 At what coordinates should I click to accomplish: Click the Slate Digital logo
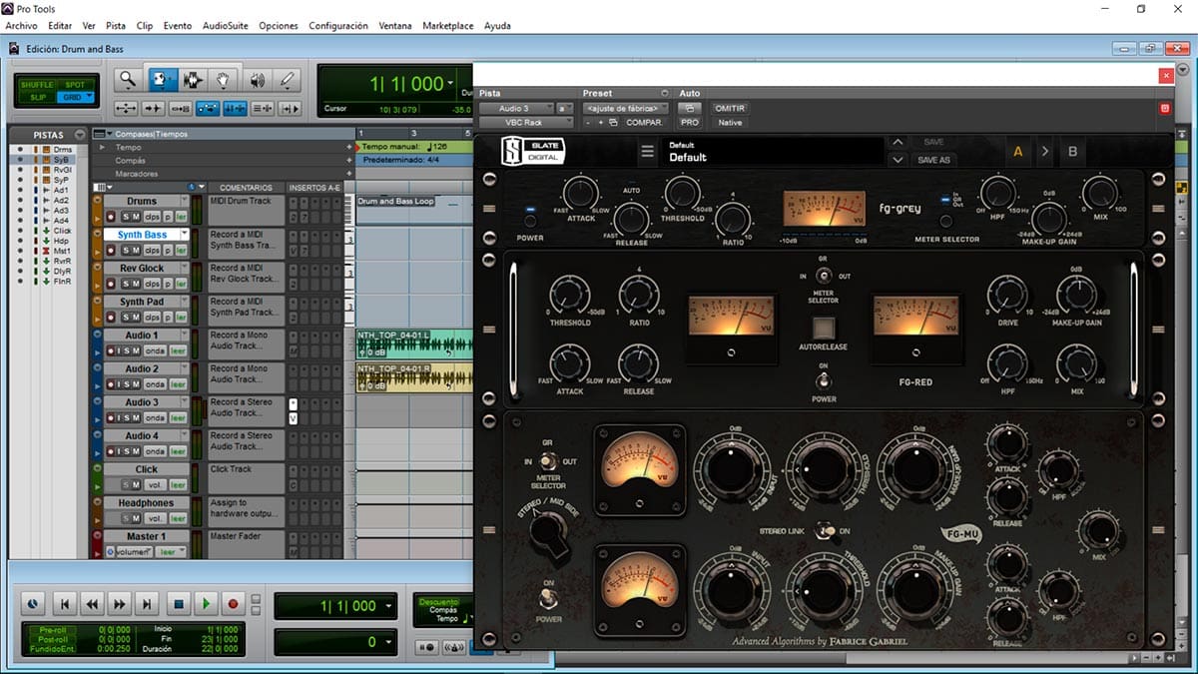click(x=534, y=151)
